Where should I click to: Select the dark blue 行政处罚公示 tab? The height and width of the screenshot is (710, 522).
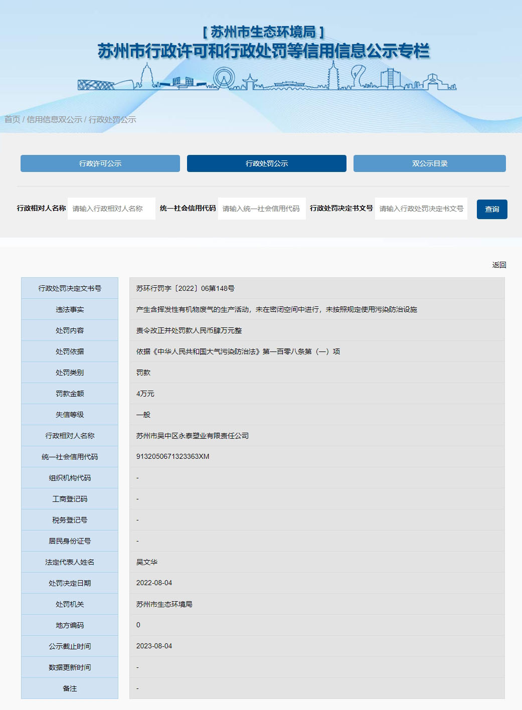click(266, 163)
